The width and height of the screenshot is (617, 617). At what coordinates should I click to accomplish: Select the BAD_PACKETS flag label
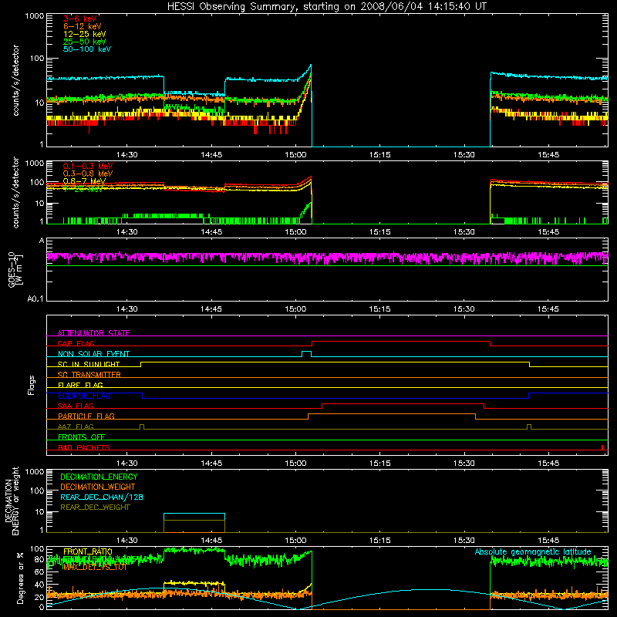(x=84, y=447)
